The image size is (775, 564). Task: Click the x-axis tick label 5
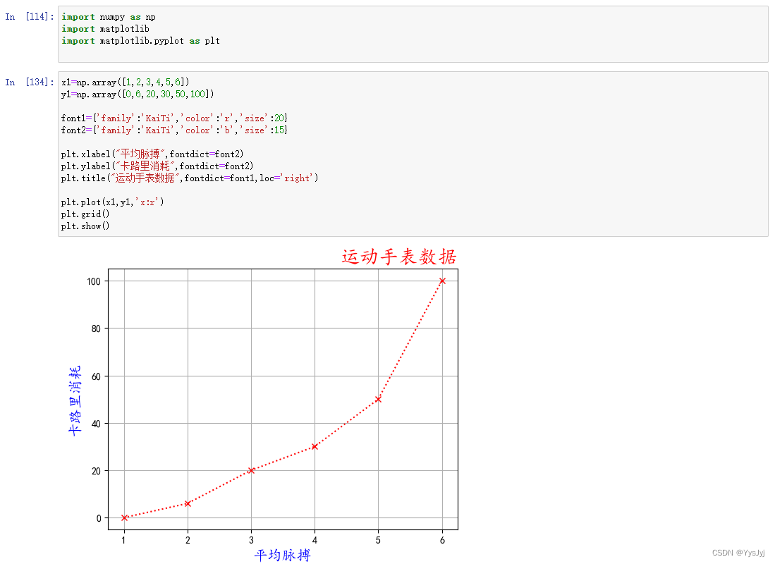tap(378, 540)
